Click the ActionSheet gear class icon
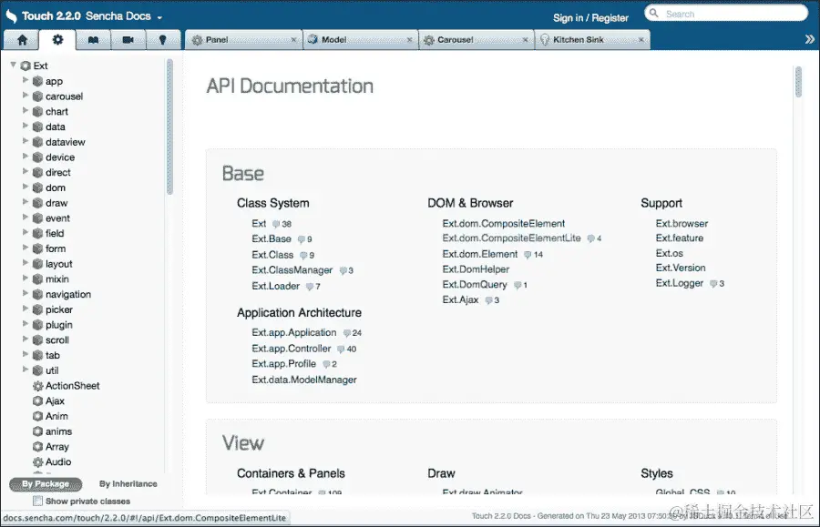The image size is (820, 527). click(37, 386)
